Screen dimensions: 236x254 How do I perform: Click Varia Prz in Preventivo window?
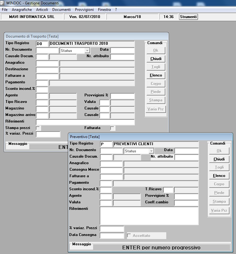(219, 210)
